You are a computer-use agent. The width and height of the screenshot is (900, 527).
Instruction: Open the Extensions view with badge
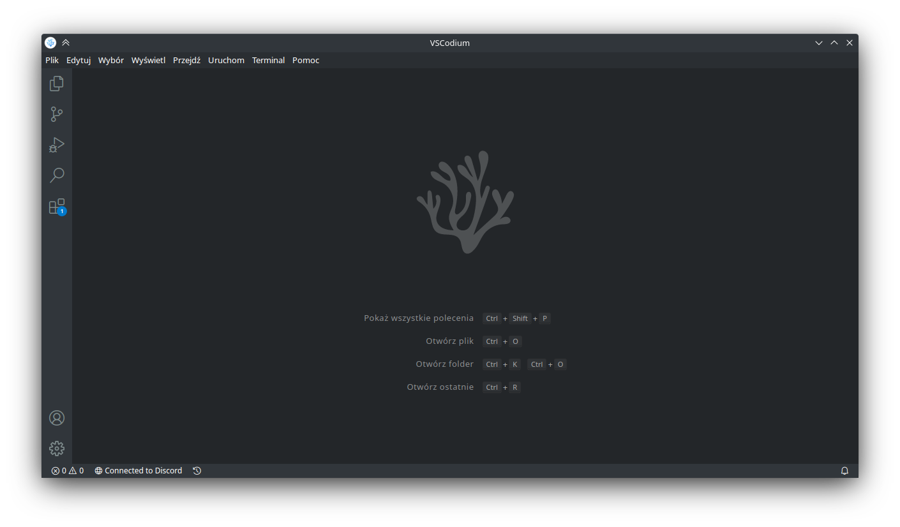pos(57,206)
